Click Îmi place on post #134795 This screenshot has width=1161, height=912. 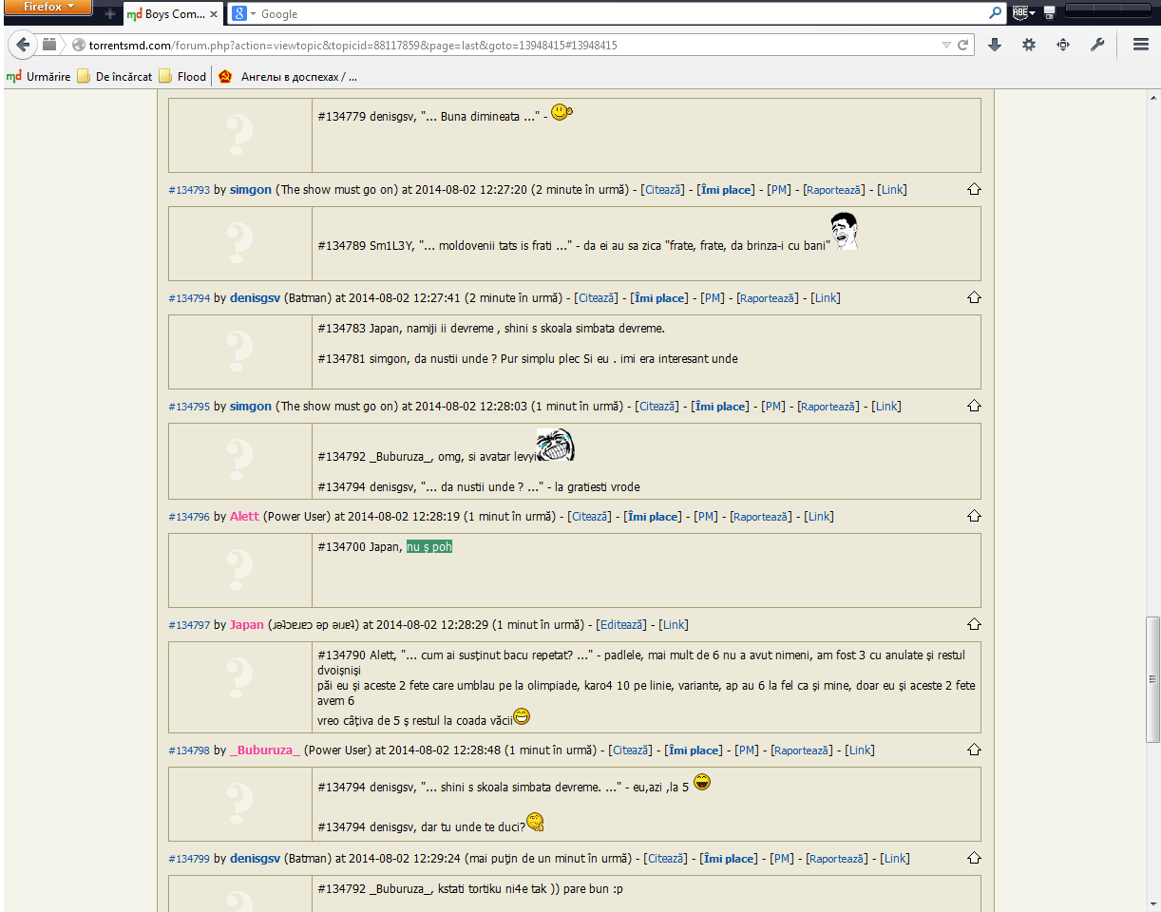719,407
